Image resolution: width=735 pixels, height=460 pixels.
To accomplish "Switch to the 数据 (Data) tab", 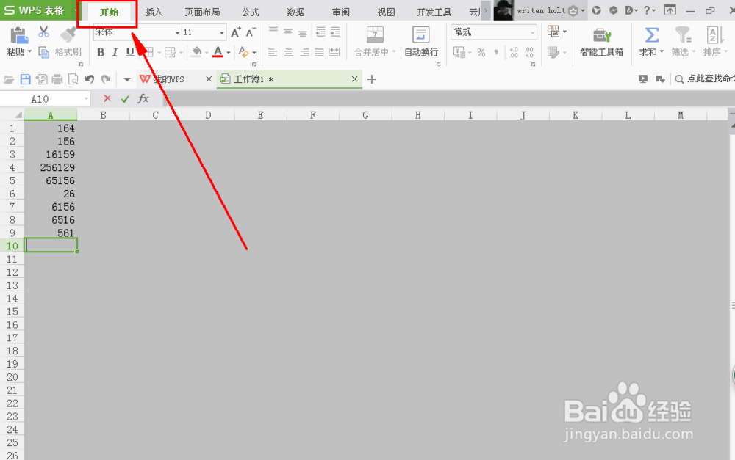I will (295, 12).
